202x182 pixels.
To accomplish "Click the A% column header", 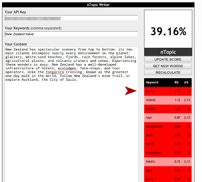I will point(186,82).
